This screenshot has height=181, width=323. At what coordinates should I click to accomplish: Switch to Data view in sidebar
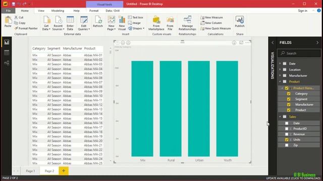[7, 53]
